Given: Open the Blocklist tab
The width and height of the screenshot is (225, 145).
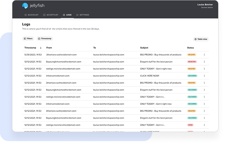Looking at the screenshot, I should [x=32, y=15].
